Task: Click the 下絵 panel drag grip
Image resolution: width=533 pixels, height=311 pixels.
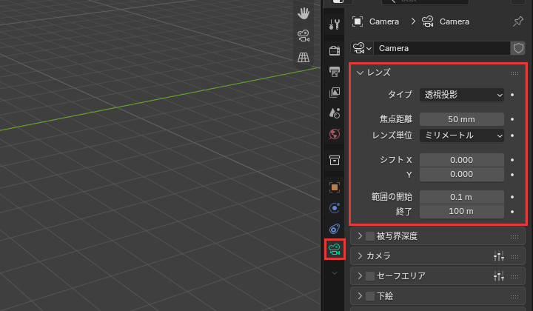Action: click(x=514, y=297)
